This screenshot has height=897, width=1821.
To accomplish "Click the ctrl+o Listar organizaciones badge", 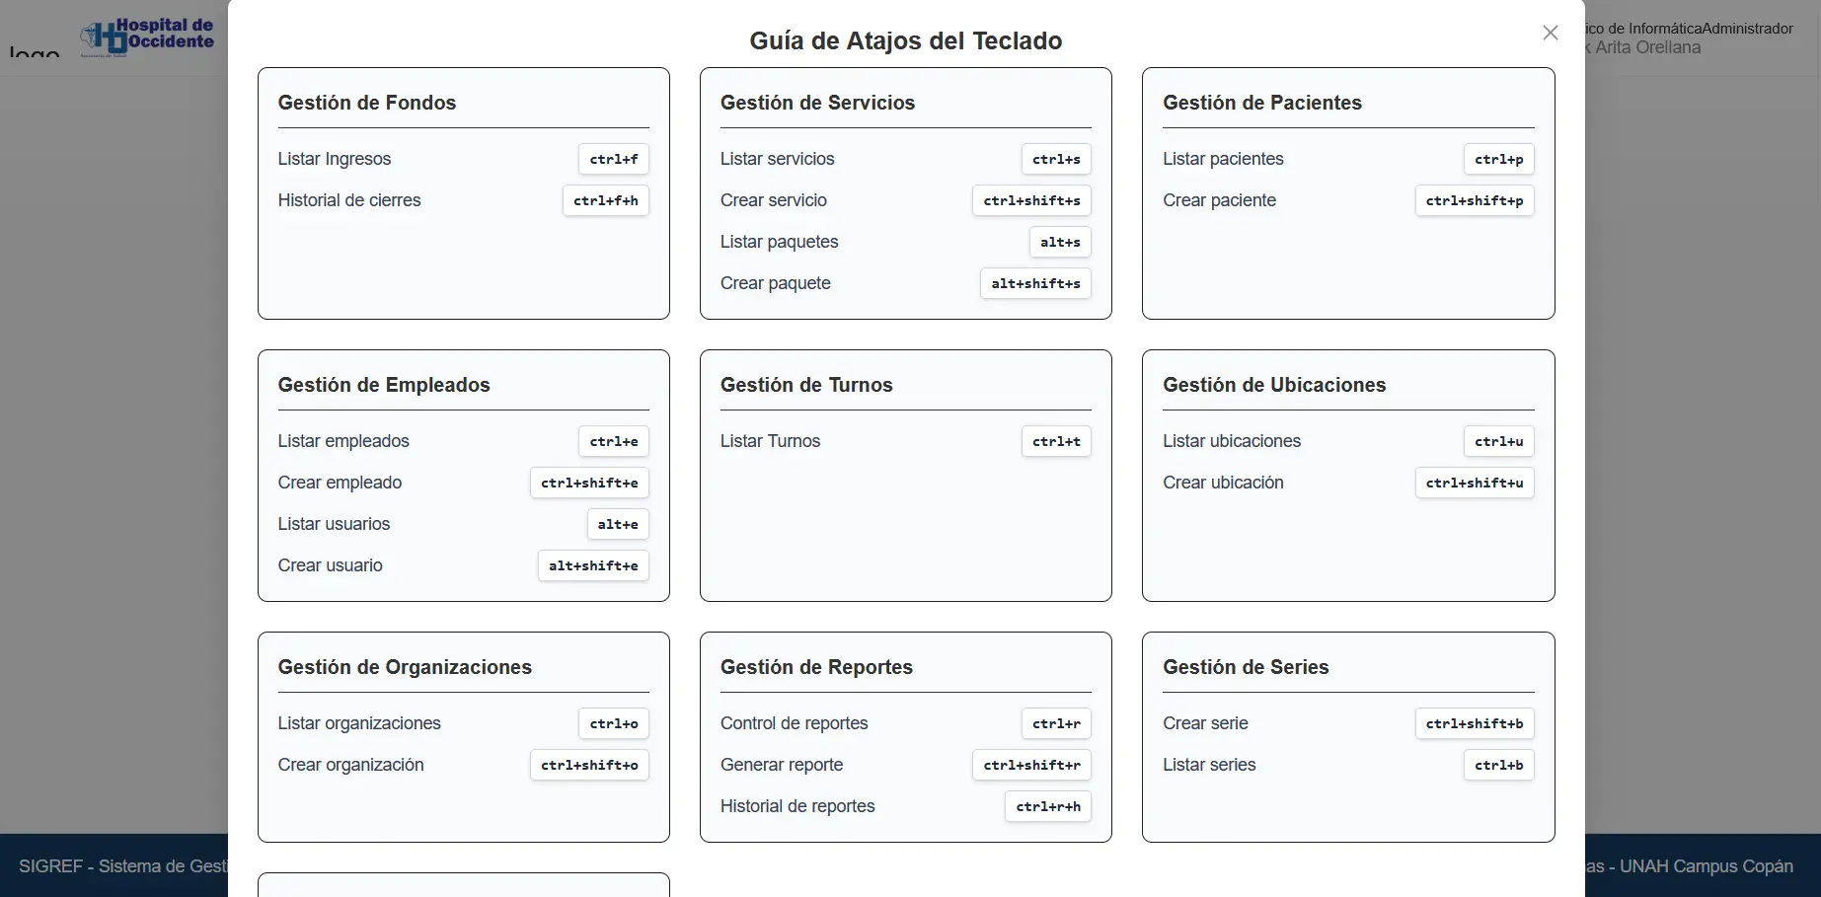I will point(613,723).
